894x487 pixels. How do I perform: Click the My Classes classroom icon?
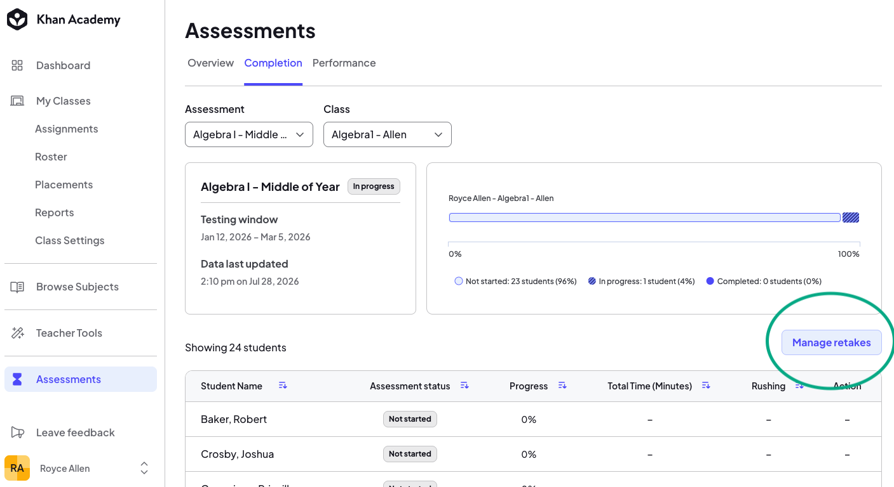(17, 101)
